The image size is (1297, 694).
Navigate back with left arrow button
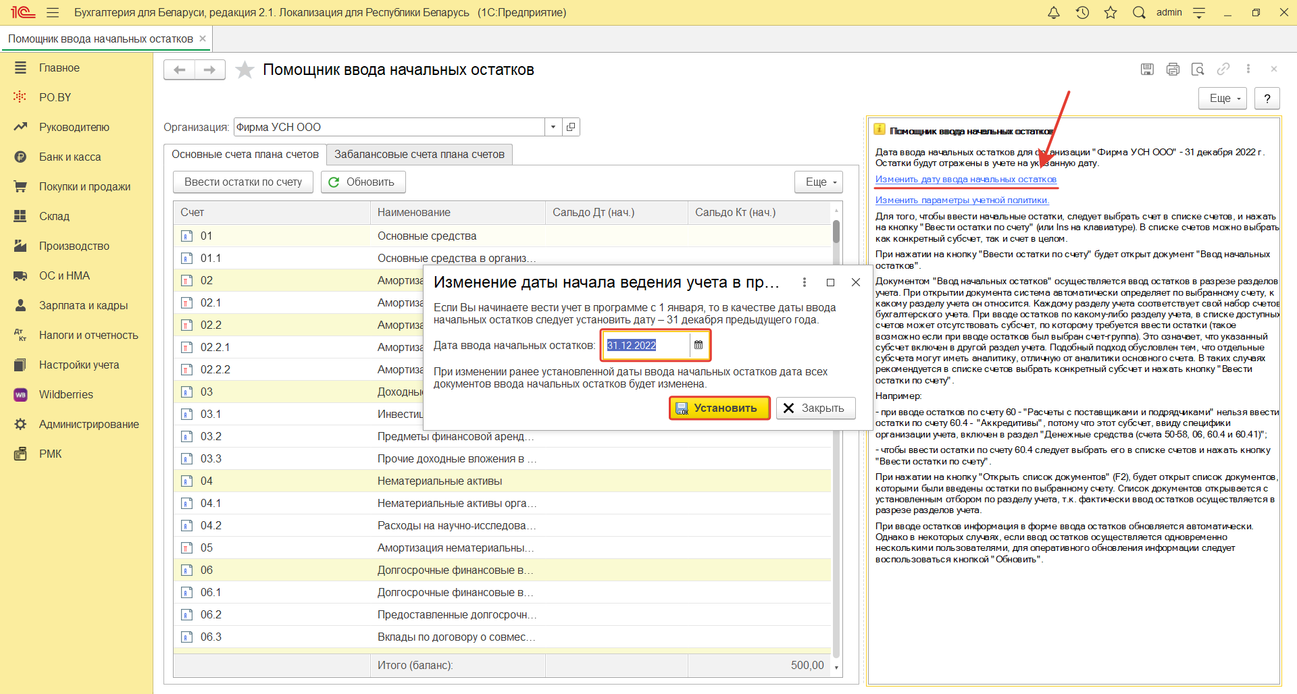click(179, 70)
